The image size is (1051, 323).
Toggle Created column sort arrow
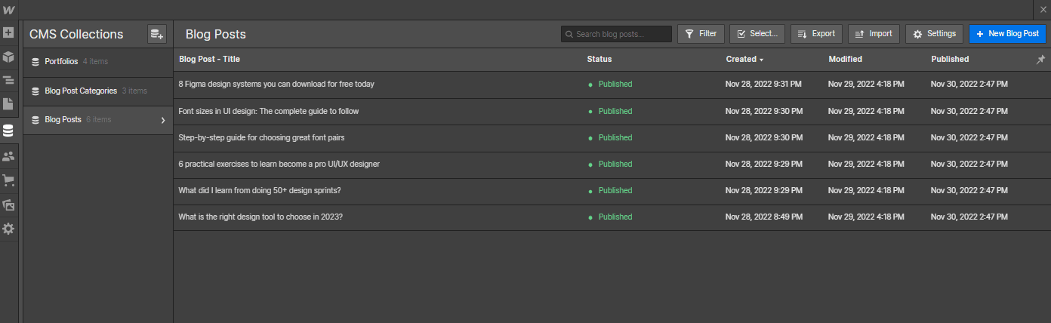point(761,60)
